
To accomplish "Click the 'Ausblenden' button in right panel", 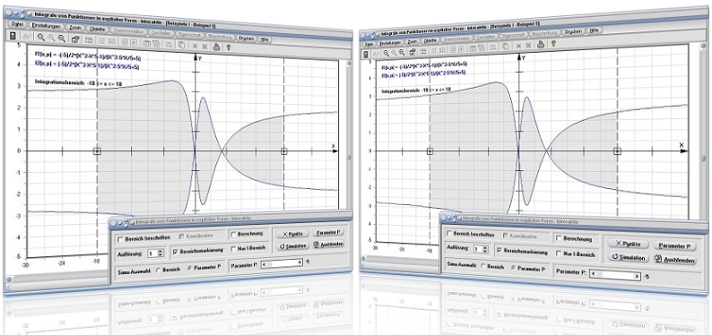I will 674,260.
